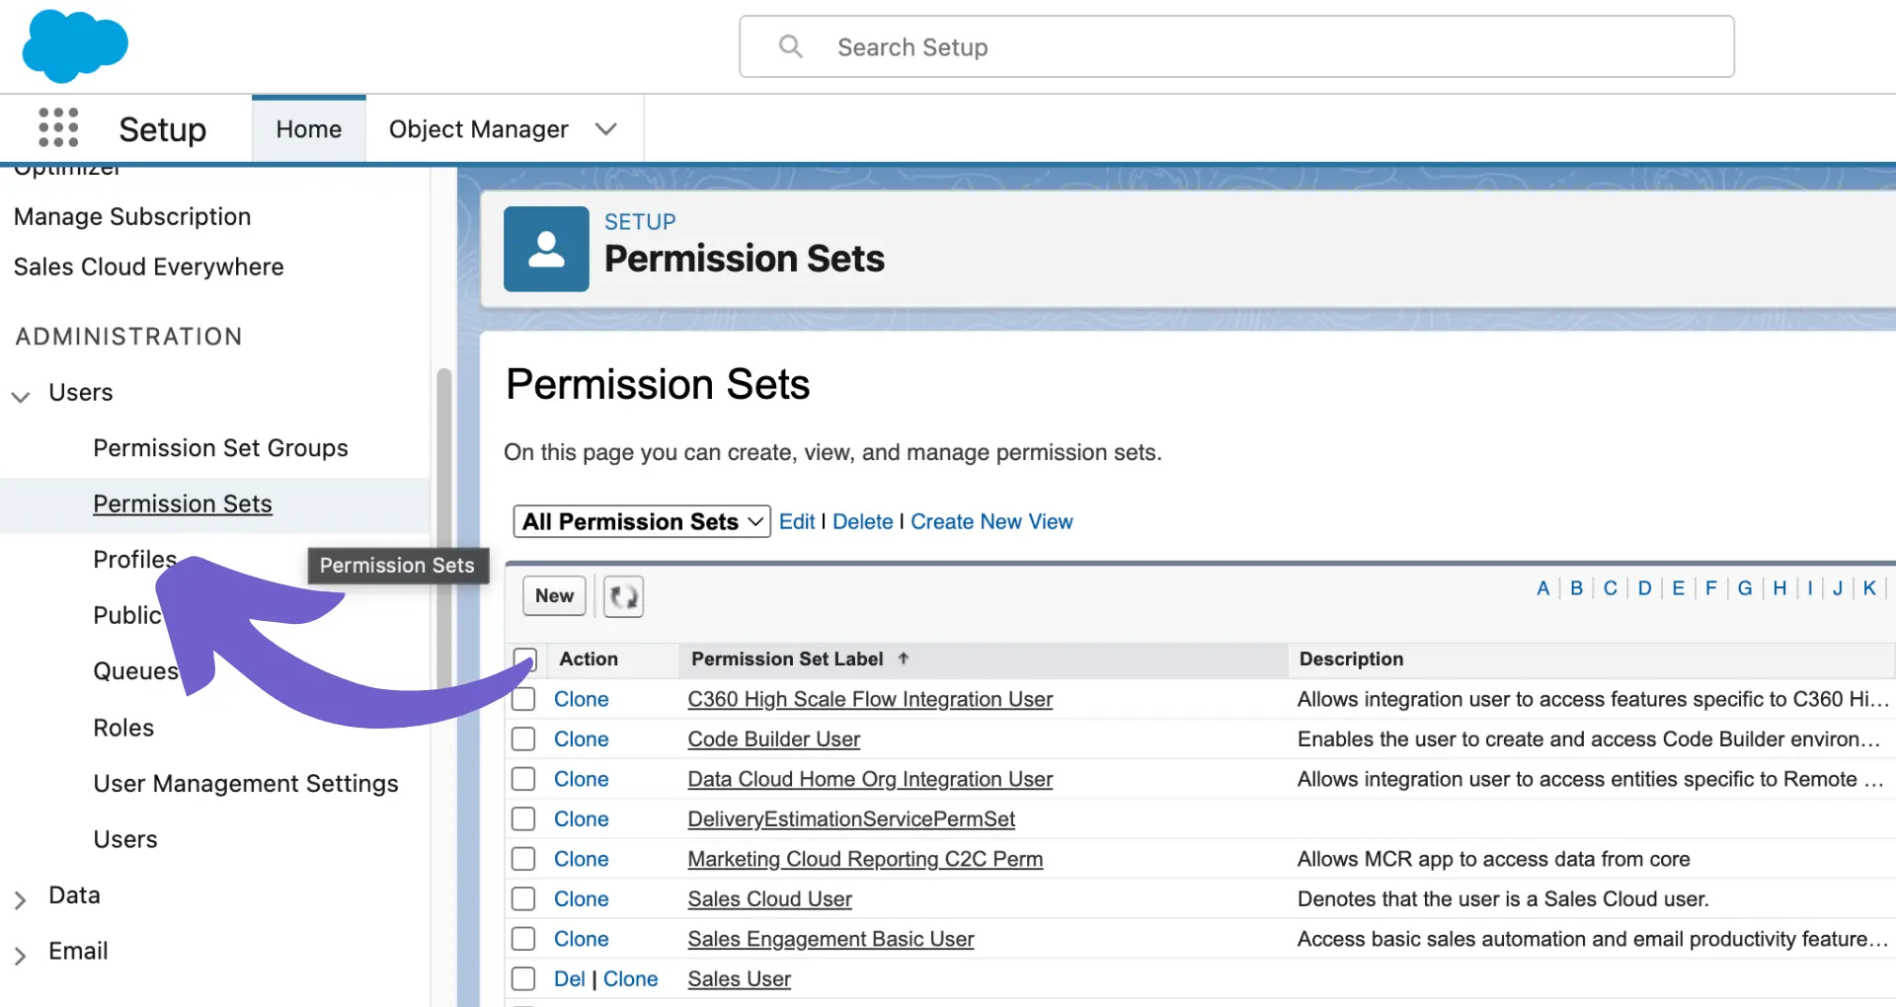
Task: Clone the Sales User permission set
Action: click(630, 979)
